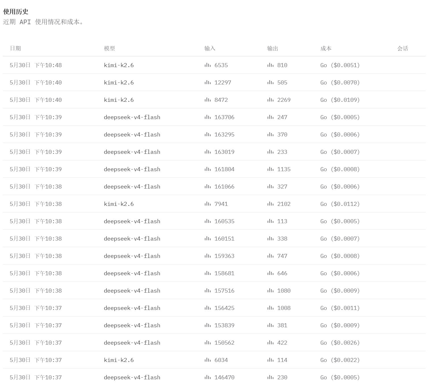Click the bar icon beside output 247
437x383 pixels.
coord(270,117)
